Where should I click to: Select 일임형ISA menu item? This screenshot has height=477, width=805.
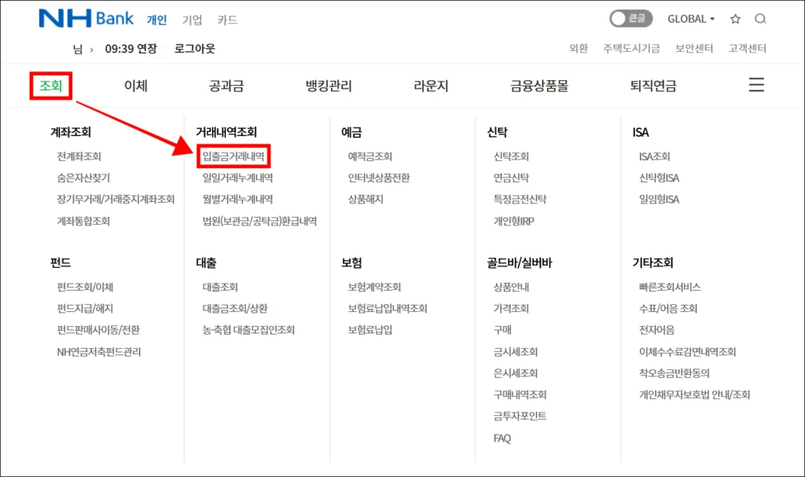coord(659,200)
